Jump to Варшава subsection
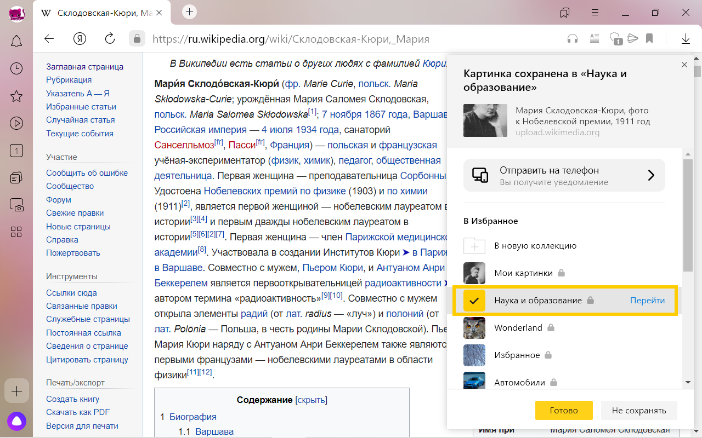Screen dimensions: 702x438 214,431
